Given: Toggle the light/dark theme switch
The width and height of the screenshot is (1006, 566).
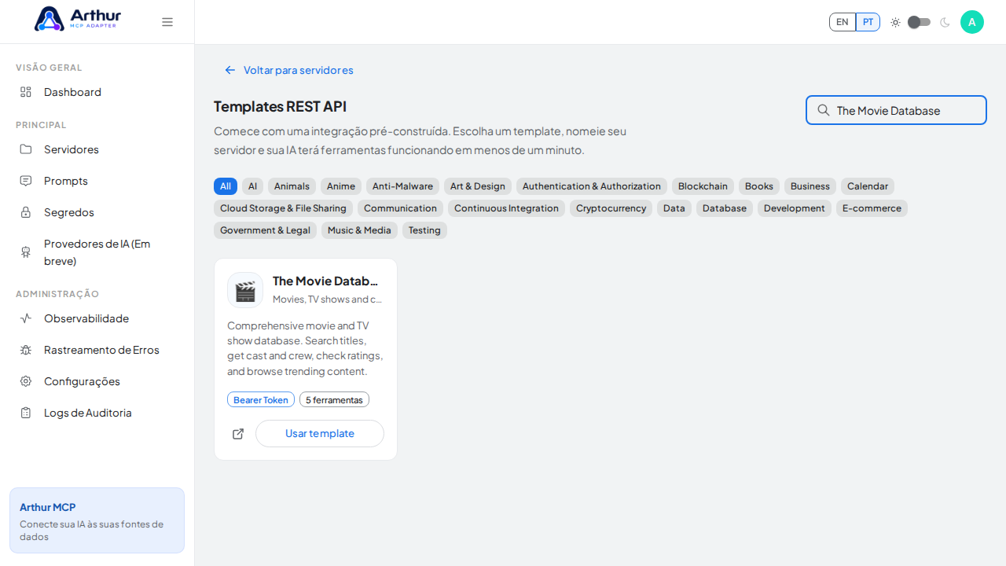Looking at the screenshot, I should (920, 22).
